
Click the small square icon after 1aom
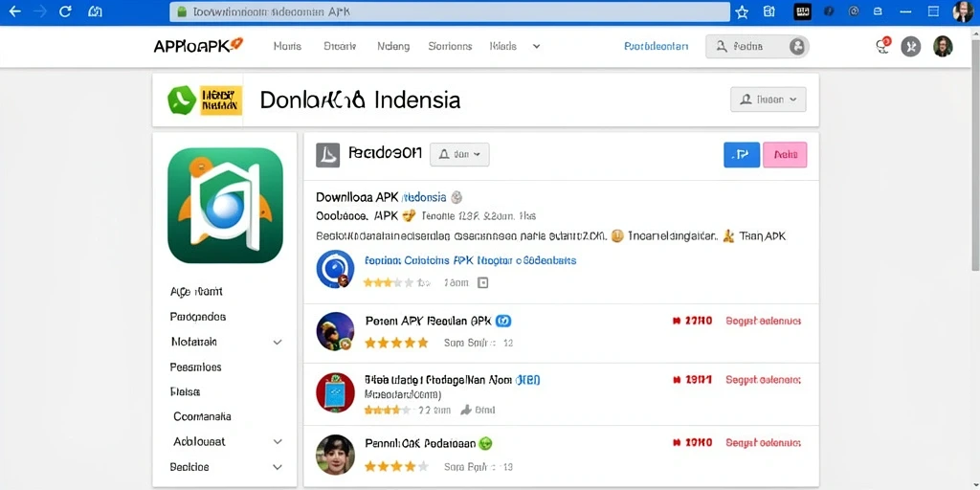pos(482,283)
